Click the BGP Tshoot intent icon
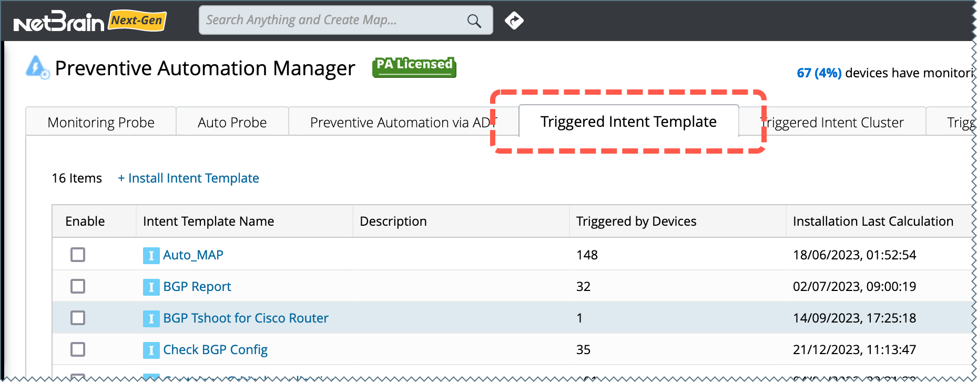The width and height of the screenshot is (977, 382). (x=151, y=318)
